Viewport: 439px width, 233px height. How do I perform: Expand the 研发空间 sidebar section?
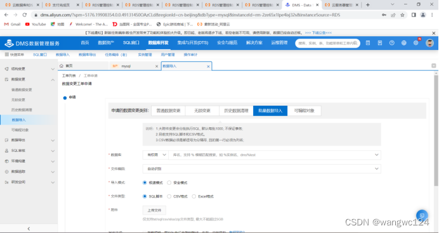click(x=53, y=182)
